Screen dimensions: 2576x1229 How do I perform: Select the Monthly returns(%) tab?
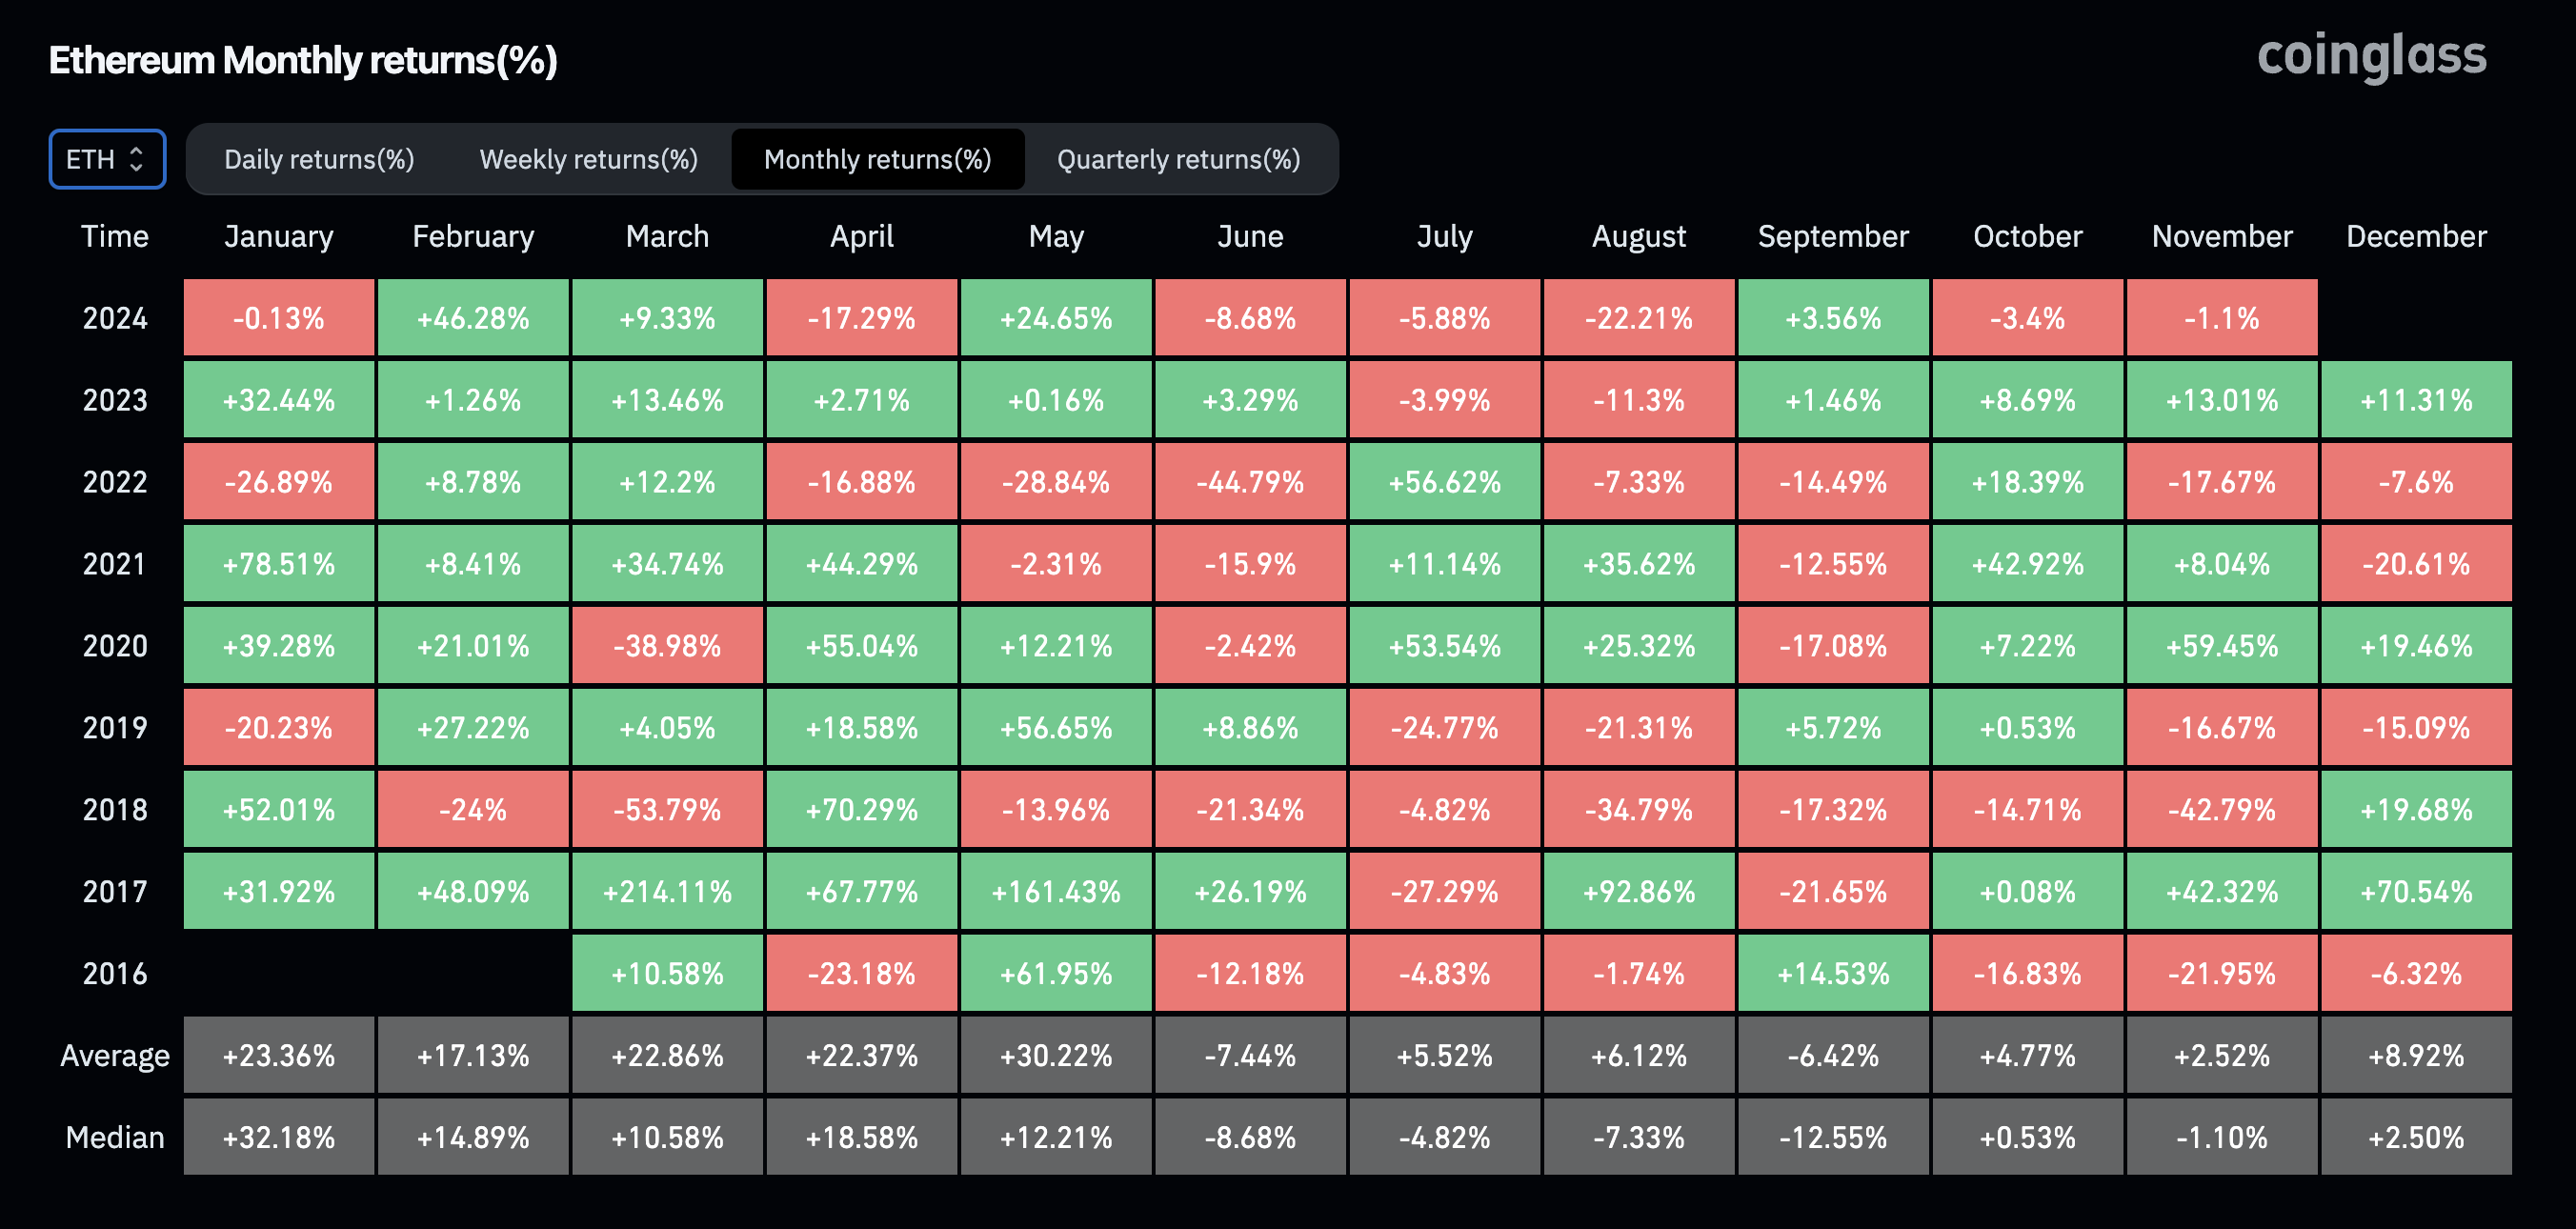click(877, 159)
